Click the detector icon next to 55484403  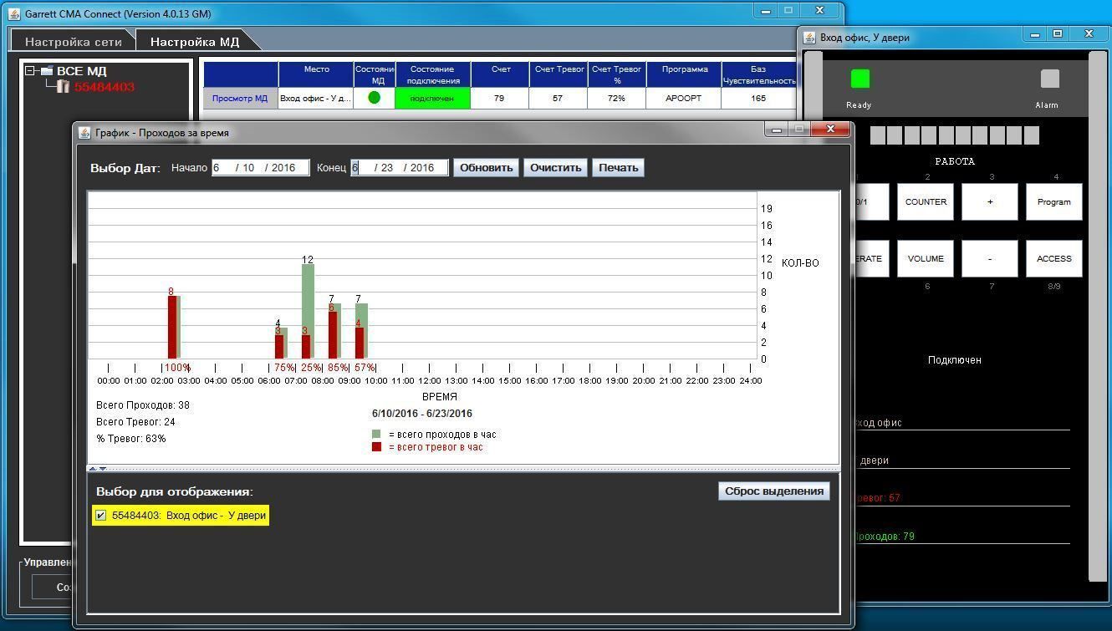(64, 86)
